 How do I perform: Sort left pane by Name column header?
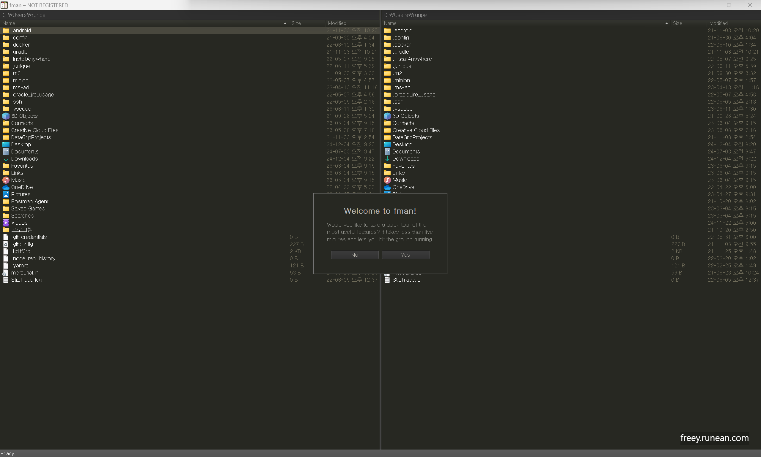point(9,23)
